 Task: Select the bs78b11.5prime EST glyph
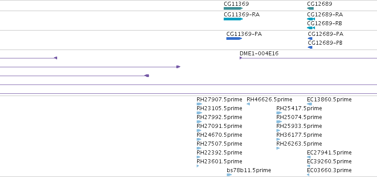pyautogui.click(x=229, y=175)
